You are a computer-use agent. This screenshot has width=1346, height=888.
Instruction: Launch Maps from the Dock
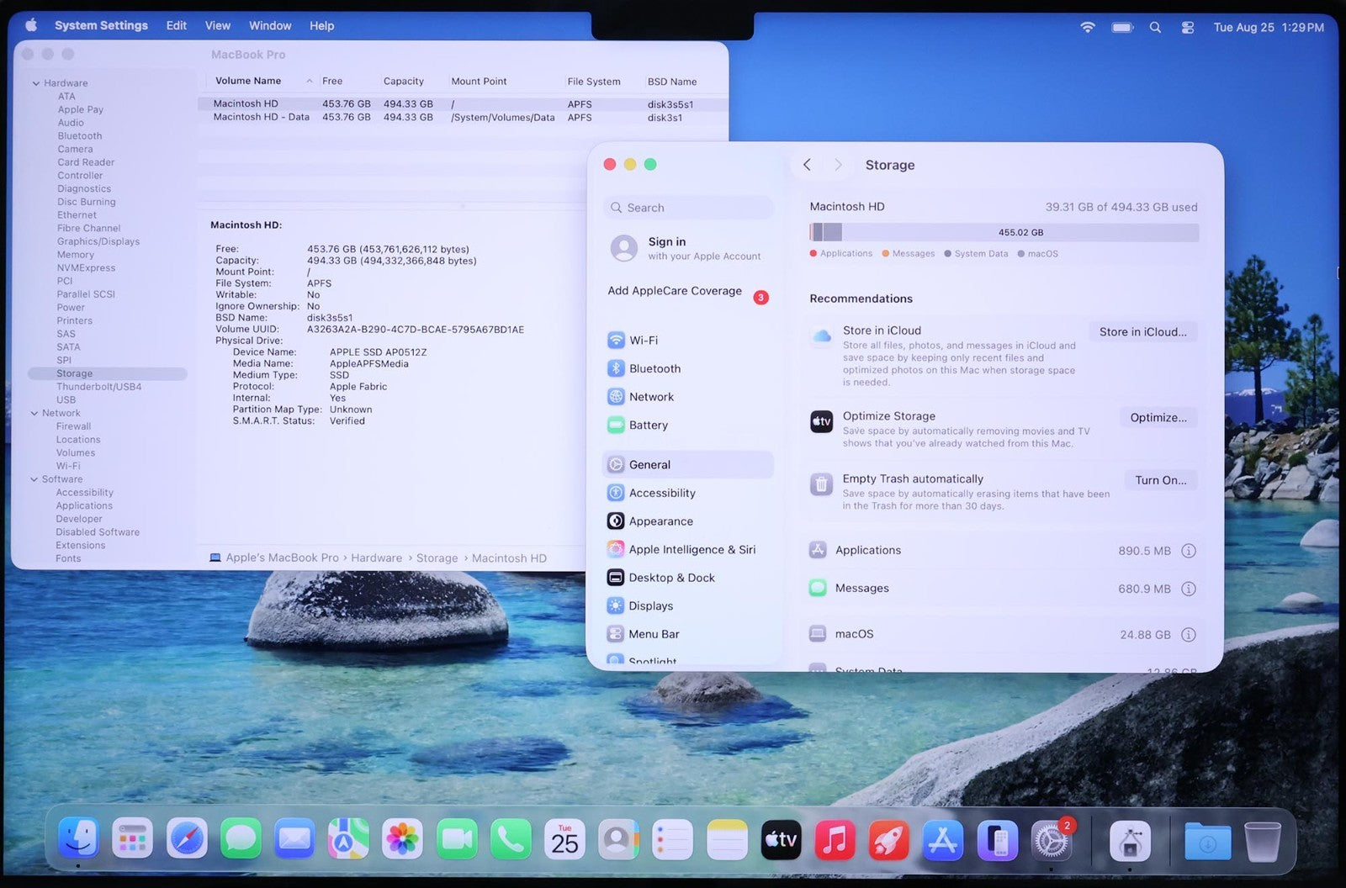coord(348,838)
